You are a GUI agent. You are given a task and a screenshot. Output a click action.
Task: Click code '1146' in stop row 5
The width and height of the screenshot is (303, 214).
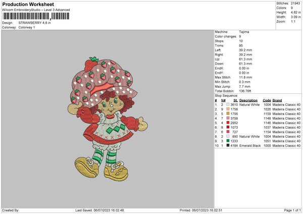pyautogui.click(x=267, y=123)
